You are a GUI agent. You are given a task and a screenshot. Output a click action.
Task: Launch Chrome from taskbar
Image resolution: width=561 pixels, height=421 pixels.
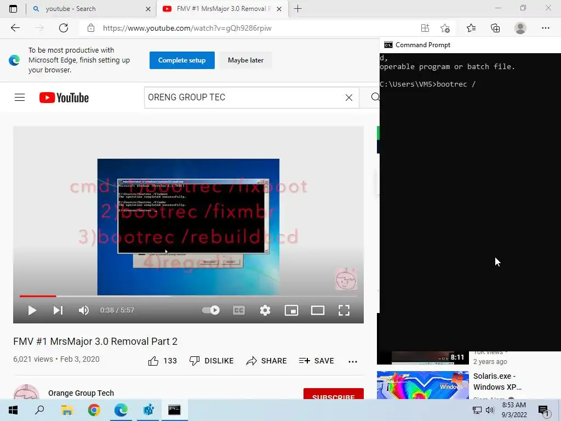click(x=94, y=410)
